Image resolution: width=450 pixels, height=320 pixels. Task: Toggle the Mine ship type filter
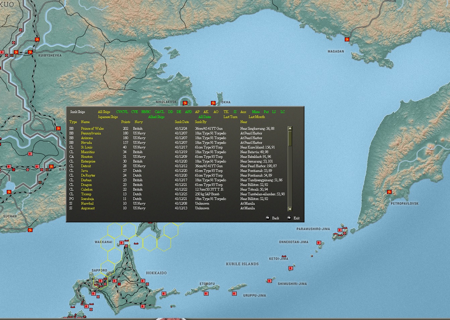pyautogui.click(x=256, y=112)
